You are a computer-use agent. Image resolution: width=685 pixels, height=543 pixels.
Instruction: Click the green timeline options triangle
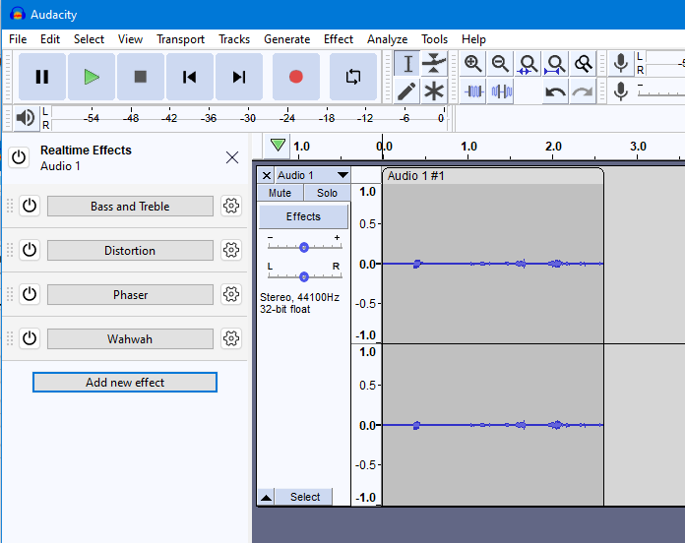pyautogui.click(x=278, y=145)
